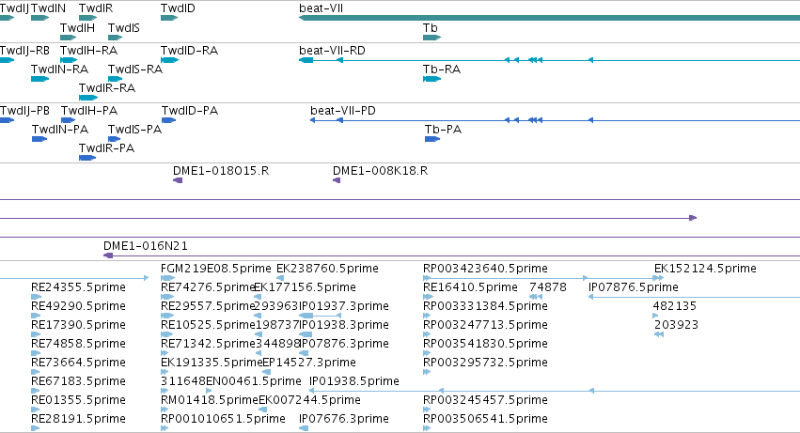
Task: Select the DME1-008K18.R BAC end label
Action: [380, 171]
